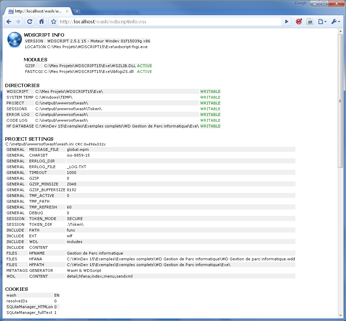Select the WDSCRIPT 2.5.1 15 version text
346x321 pixels.
click(99, 41)
